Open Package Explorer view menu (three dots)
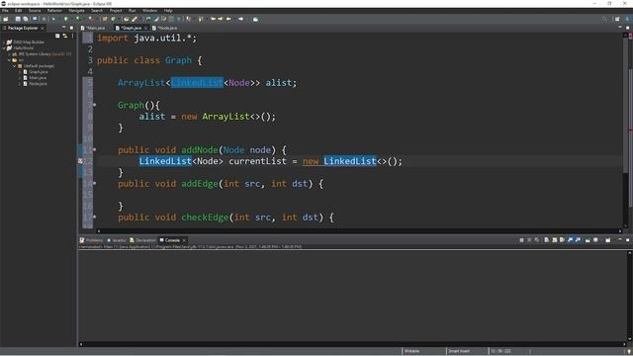The height and width of the screenshot is (356, 633). click(72, 36)
